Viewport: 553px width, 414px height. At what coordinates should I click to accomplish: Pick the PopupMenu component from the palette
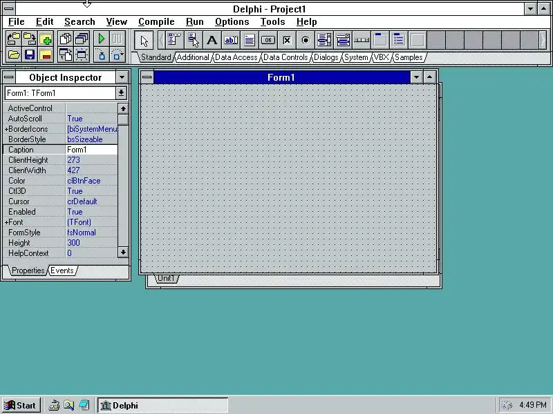193,40
